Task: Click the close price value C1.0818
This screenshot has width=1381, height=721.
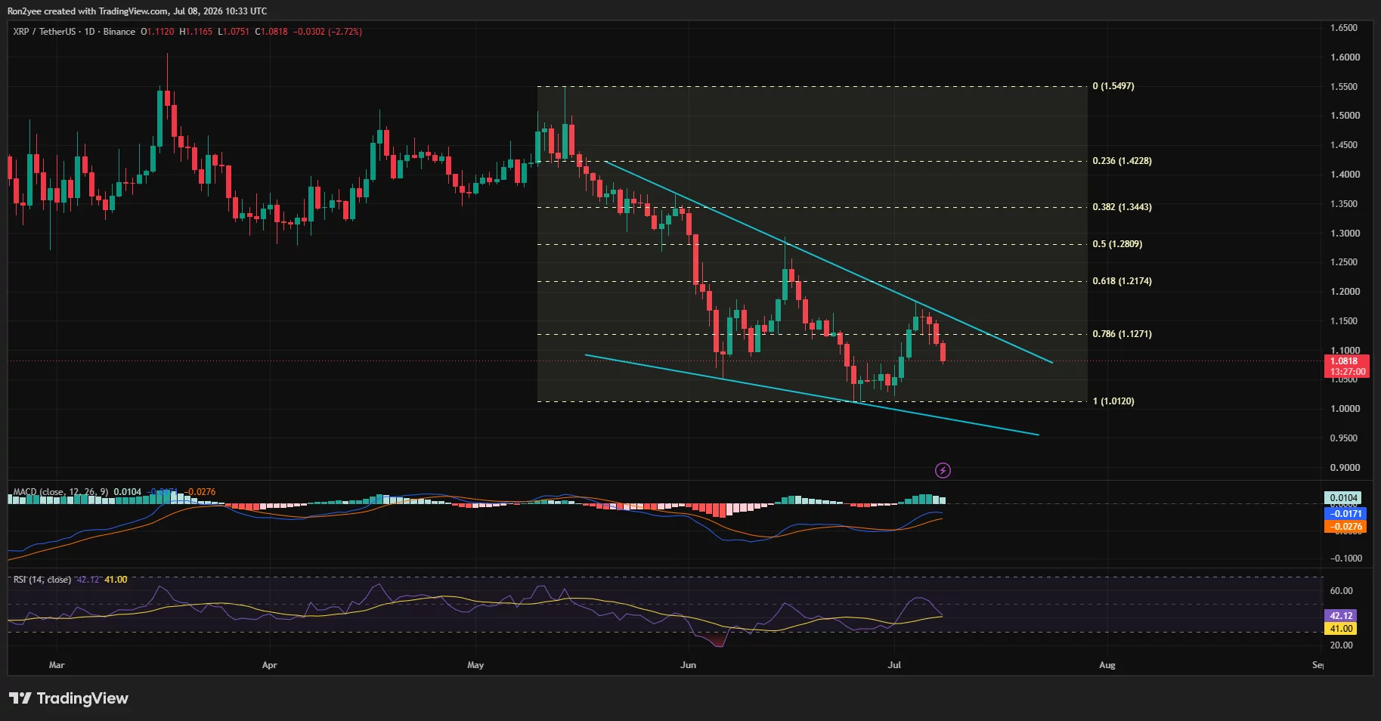Action: click(271, 32)
